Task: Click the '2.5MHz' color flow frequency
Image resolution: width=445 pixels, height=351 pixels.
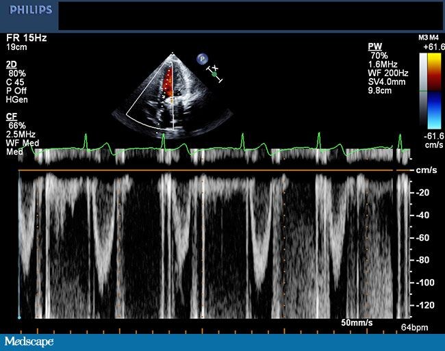Action: [x=21, y=134]
